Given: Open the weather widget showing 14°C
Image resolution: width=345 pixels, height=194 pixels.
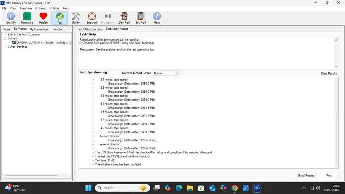Looking at the screenshot, I should pos(15,188).
